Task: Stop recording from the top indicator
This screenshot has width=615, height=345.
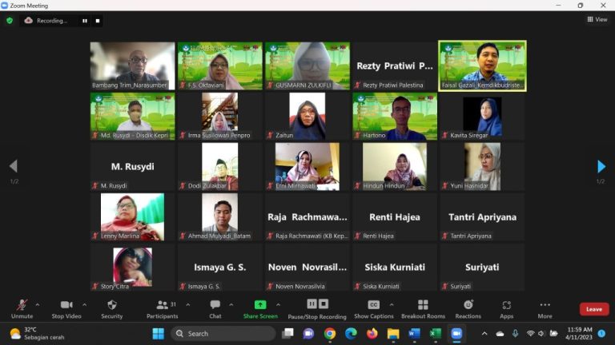Action: pos(98,21)
